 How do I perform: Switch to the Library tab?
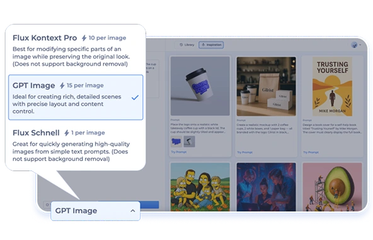187,45
